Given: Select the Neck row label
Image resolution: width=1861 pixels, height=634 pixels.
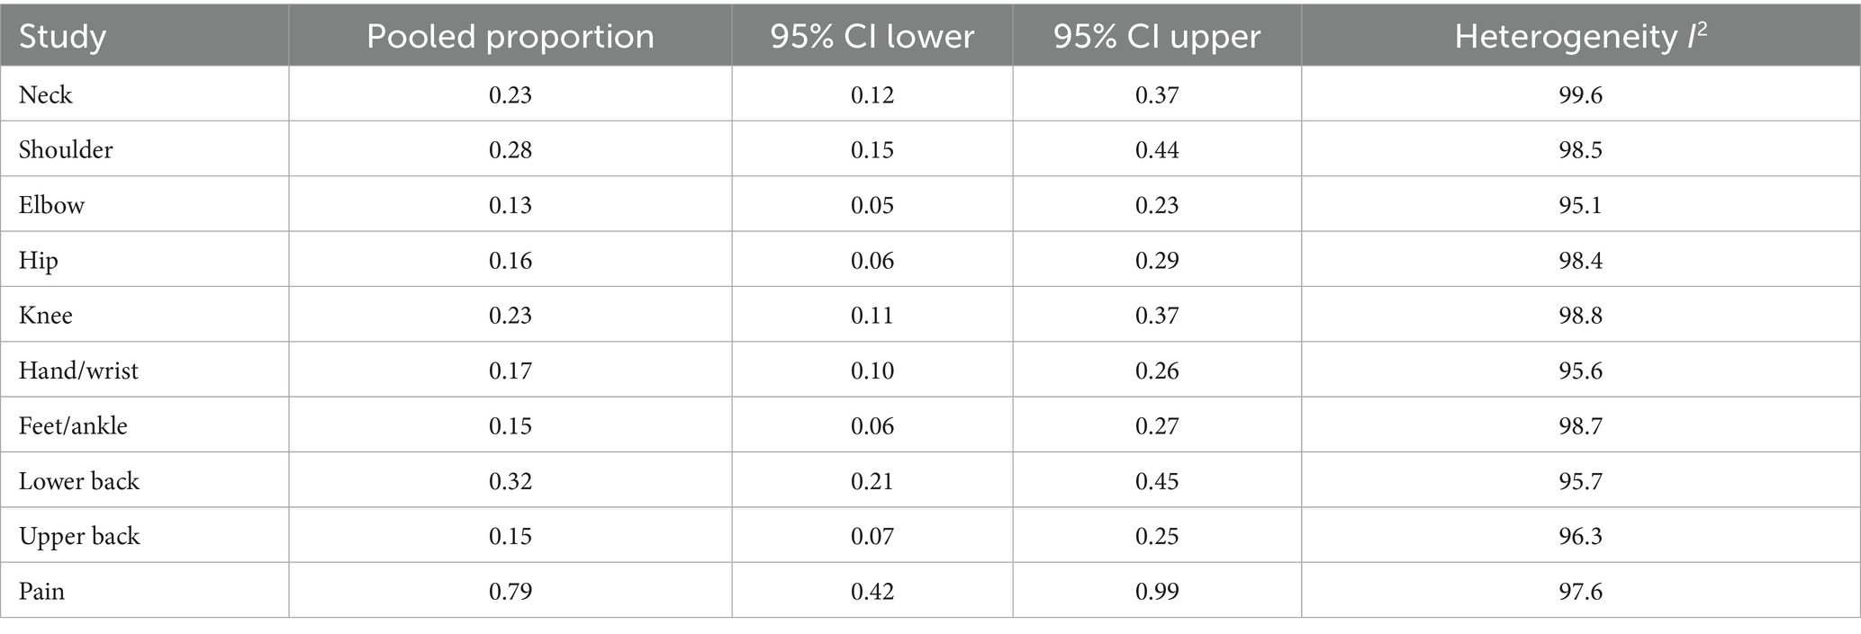Looking at the screenshot, I should tap(46, 94).
